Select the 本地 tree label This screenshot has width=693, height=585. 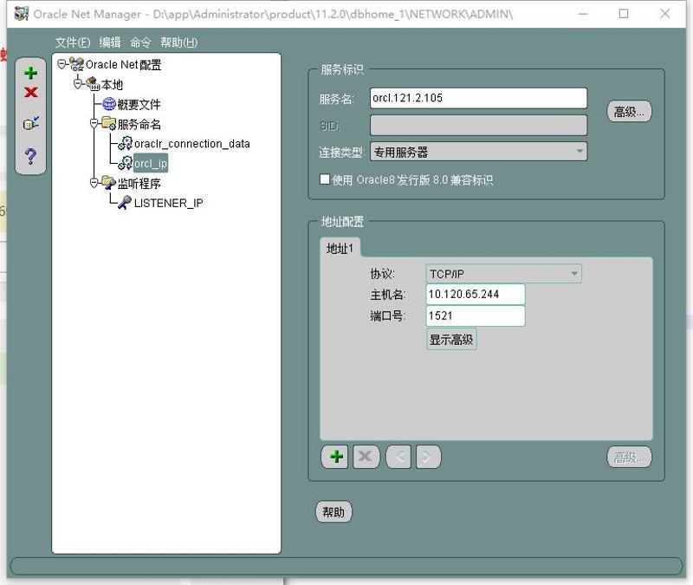point(112,84)
